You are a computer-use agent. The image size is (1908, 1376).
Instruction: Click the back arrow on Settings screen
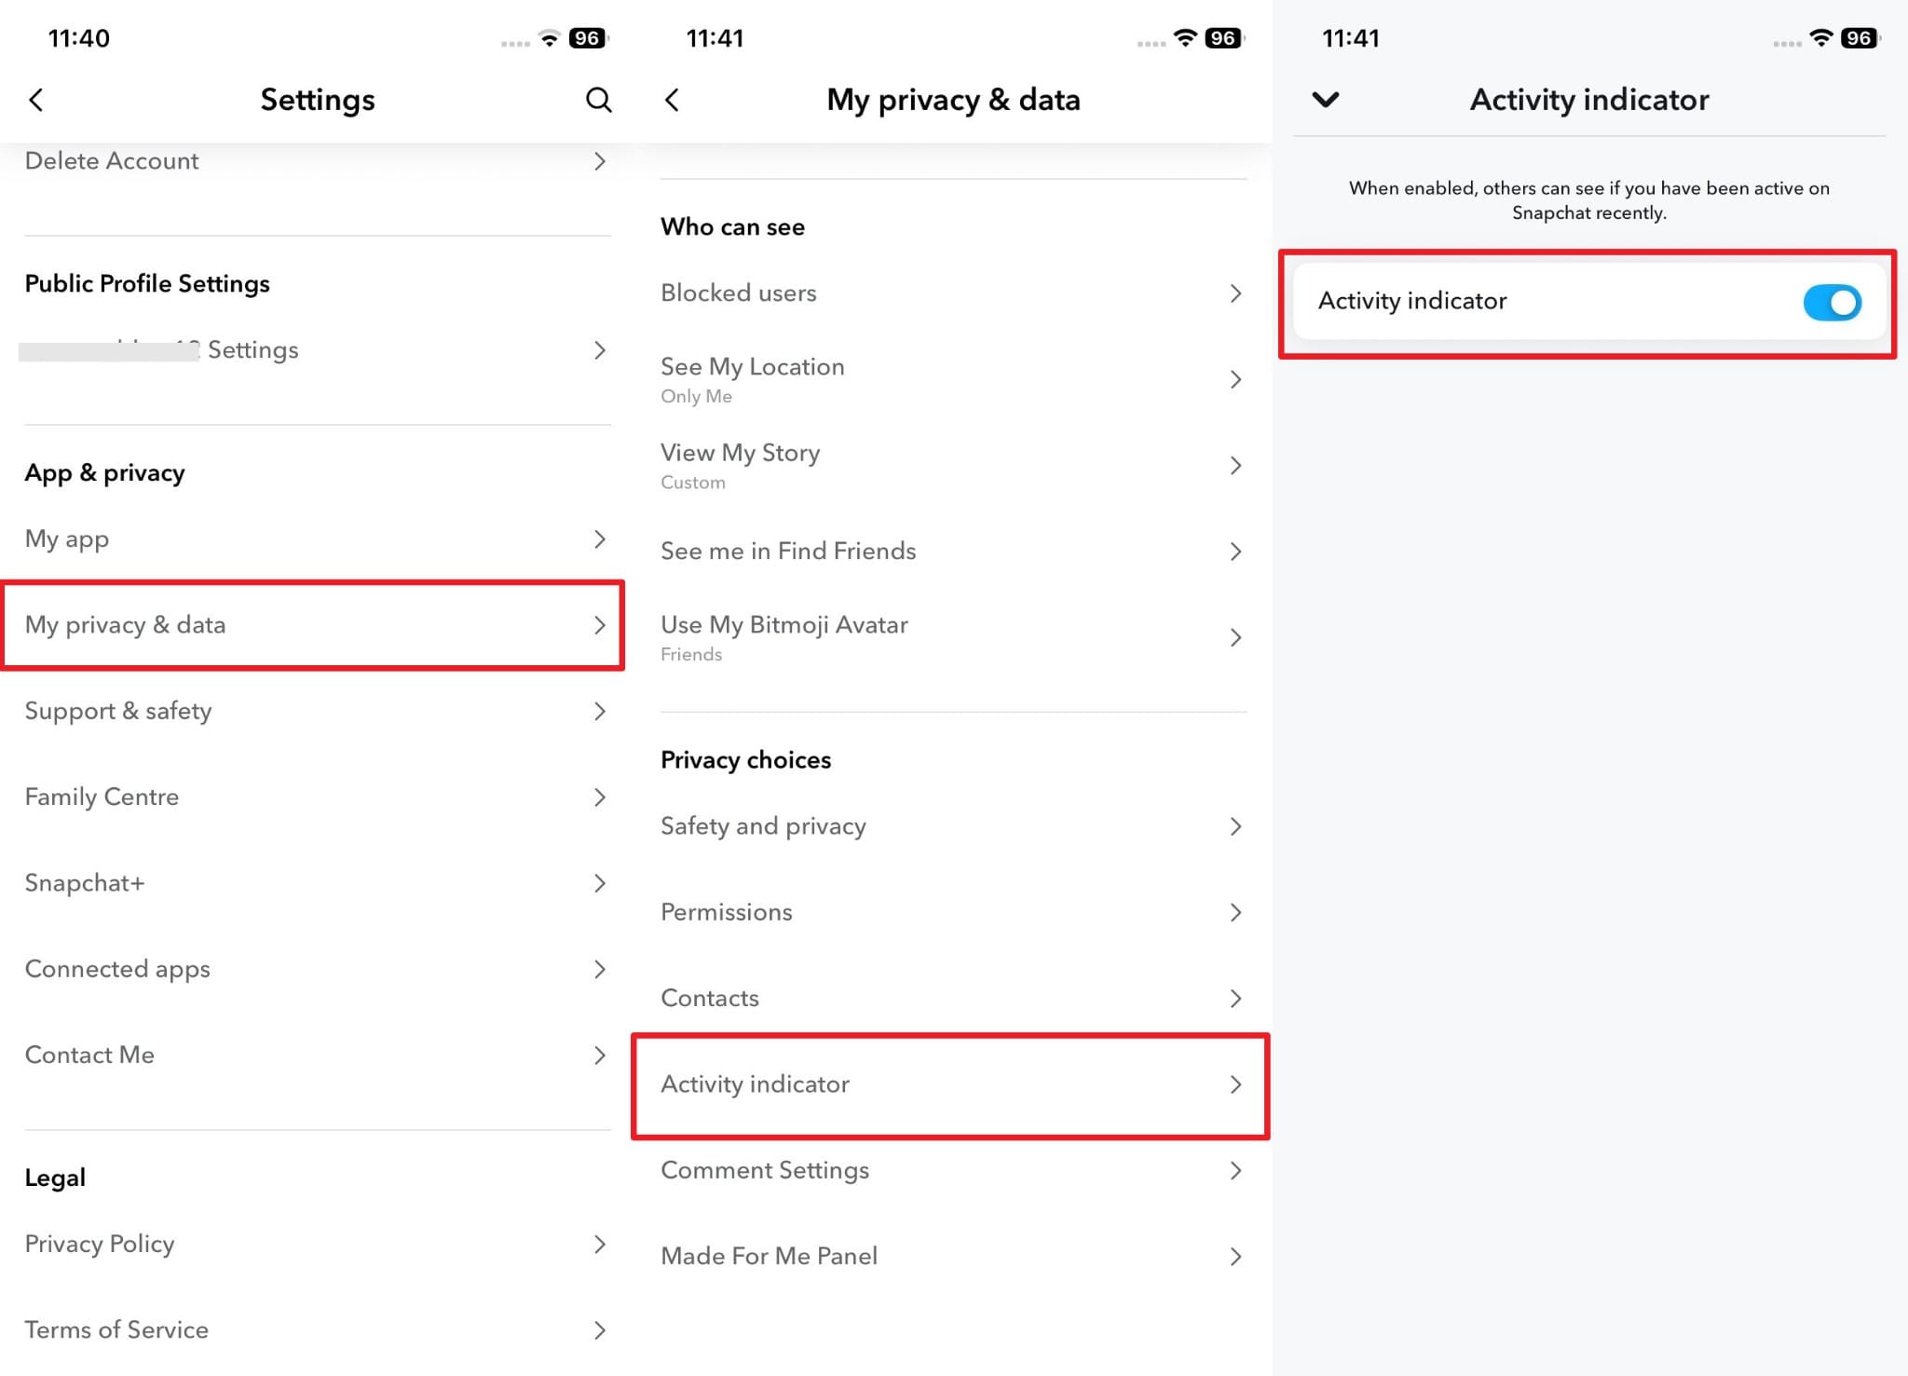[37, 100]
